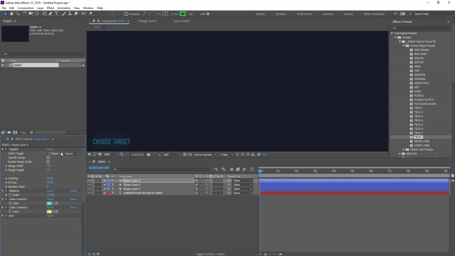The height and width of the screenshot is (256, 455).
Task: Click the snapshot camera icon
Action: [x=148, y=155]
